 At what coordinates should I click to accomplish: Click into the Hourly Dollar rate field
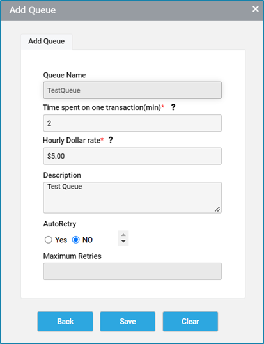132,156
